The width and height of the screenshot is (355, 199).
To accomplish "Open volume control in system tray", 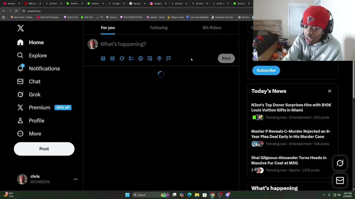I will tap(339, 195).
